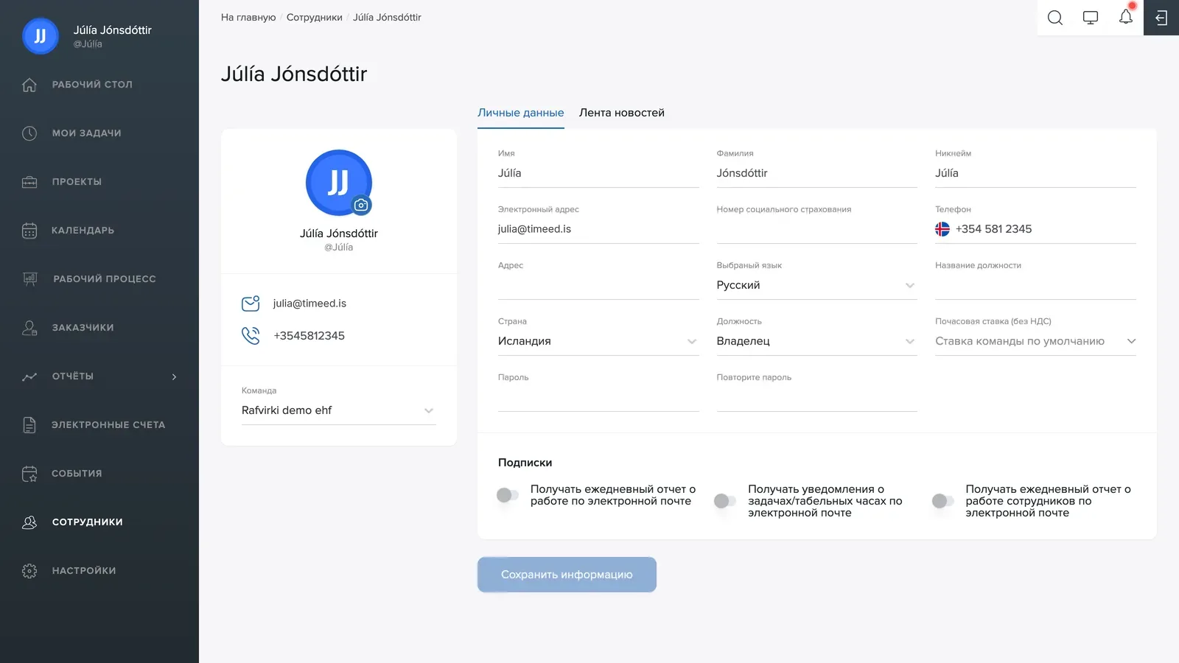Open Заказчики in sidebar

[x=83, y=328]
